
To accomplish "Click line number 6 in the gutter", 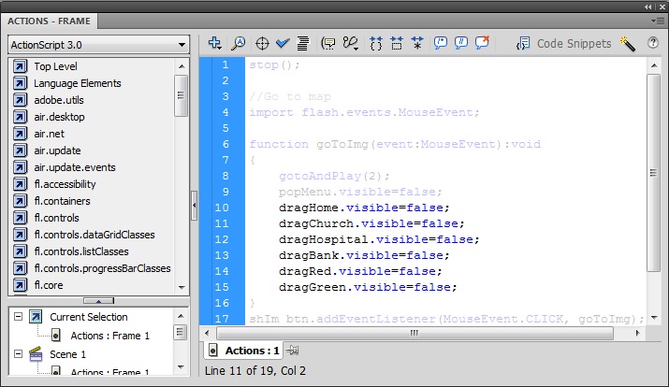I will tap(225, 144).
